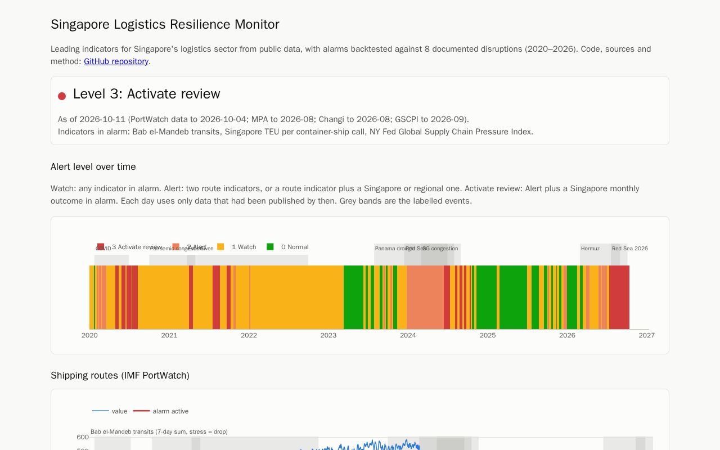Viewport: 720px width, 450px height.
Task: Toggle the red 'alarm active' legend entry
Action: 161,411
